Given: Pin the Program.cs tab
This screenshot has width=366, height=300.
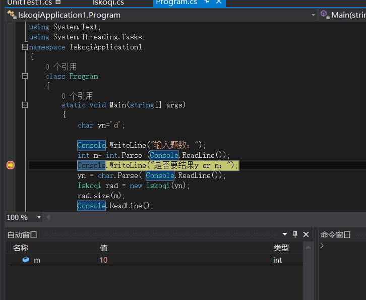Looking at the screenshot, I should pyautogui.click(x=207, y=2).
